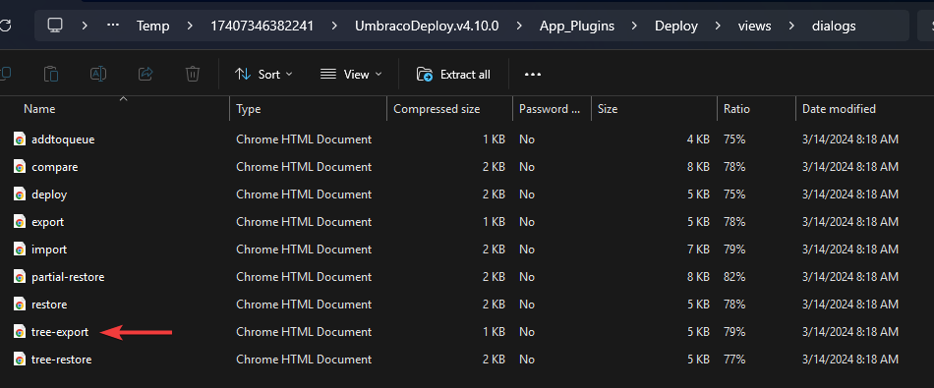
Task: Expand chevron after App_Plugins breadcrumb
Action: coord(634,26)
